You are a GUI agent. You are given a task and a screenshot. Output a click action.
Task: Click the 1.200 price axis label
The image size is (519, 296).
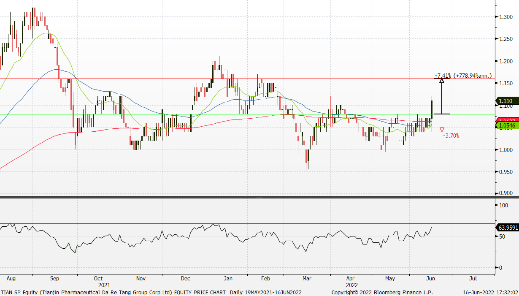(505, 61)
